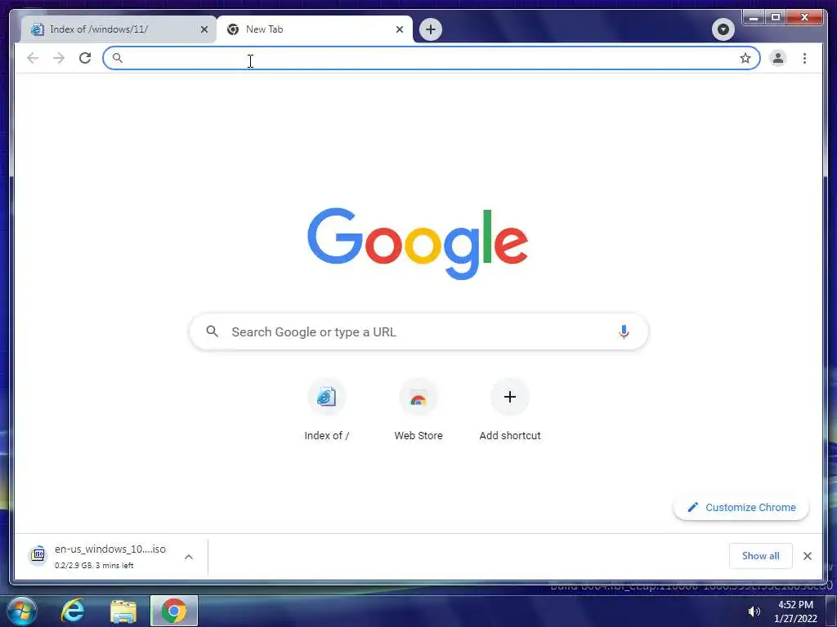Screen dimensions: 837x627
Task: Close the New Tab tab
Action: (x=399, y=29)
